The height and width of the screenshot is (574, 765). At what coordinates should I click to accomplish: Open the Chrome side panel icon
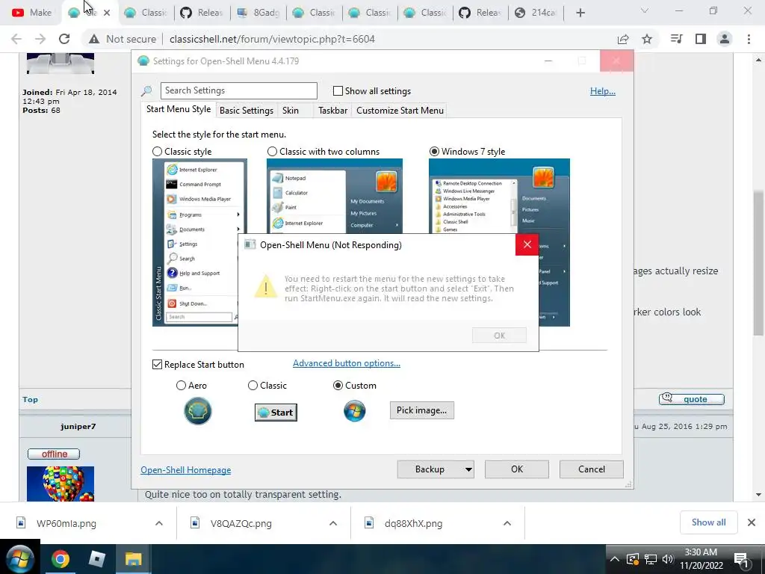(x=701, y=39)
